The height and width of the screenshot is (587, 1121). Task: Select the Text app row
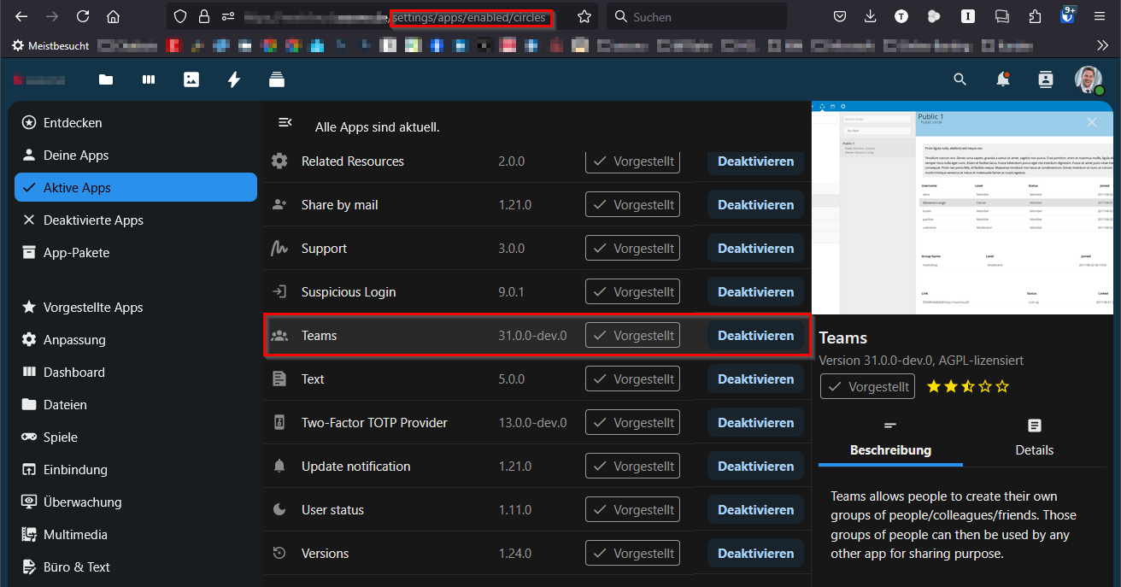[384, 379]
